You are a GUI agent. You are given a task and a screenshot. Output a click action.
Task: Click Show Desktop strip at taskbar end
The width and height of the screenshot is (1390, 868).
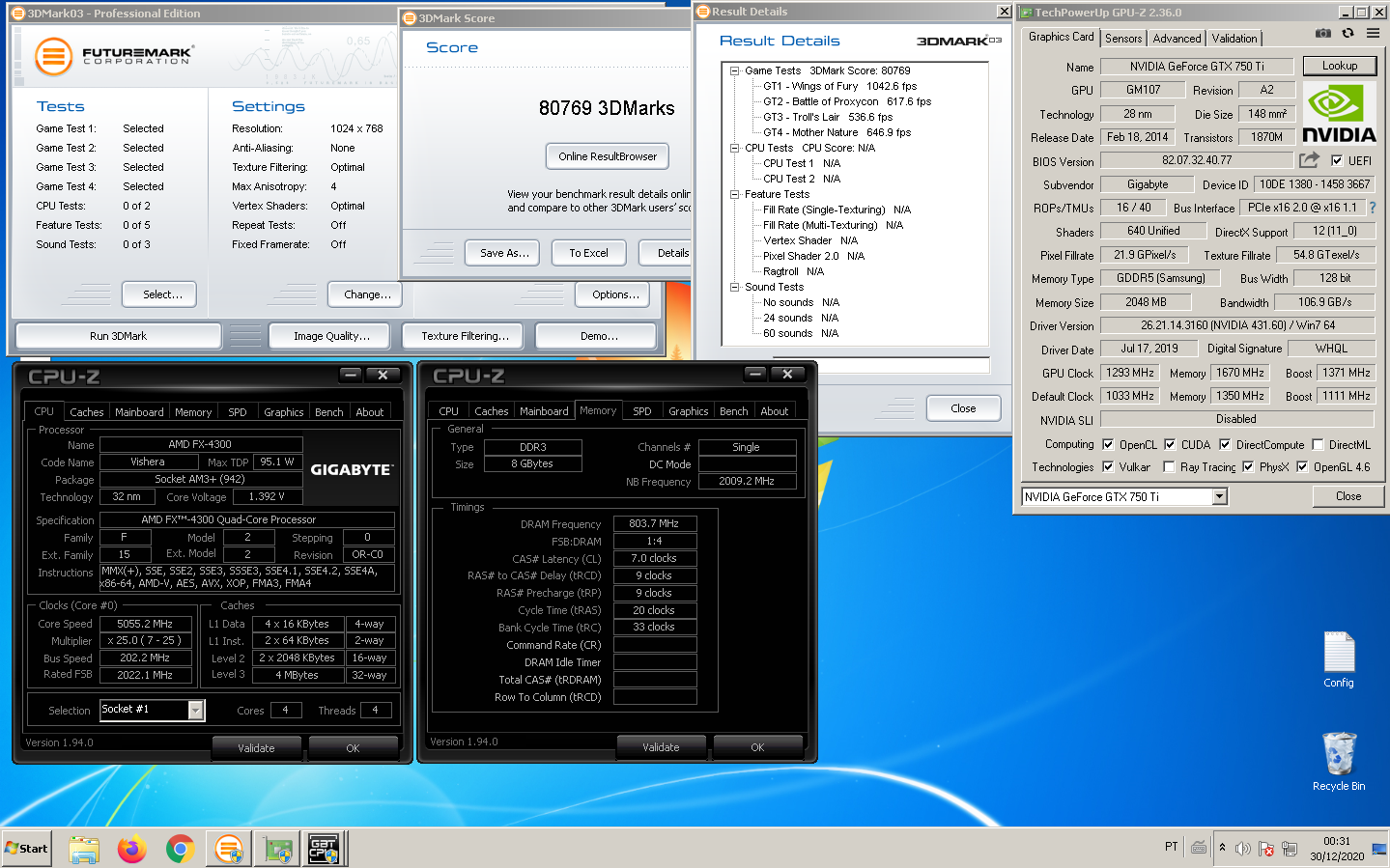pyautogui.click(x=1381, y=849)
